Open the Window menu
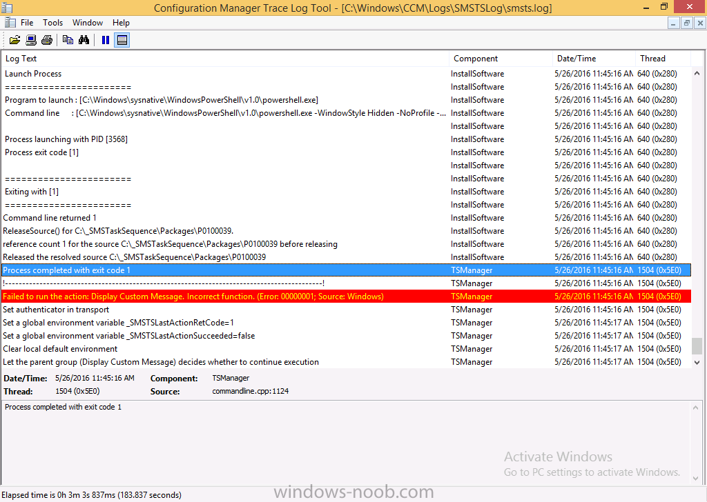707x502 pixels. 88,23
